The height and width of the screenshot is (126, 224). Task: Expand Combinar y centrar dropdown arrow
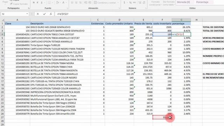click(x=118, y=2)
